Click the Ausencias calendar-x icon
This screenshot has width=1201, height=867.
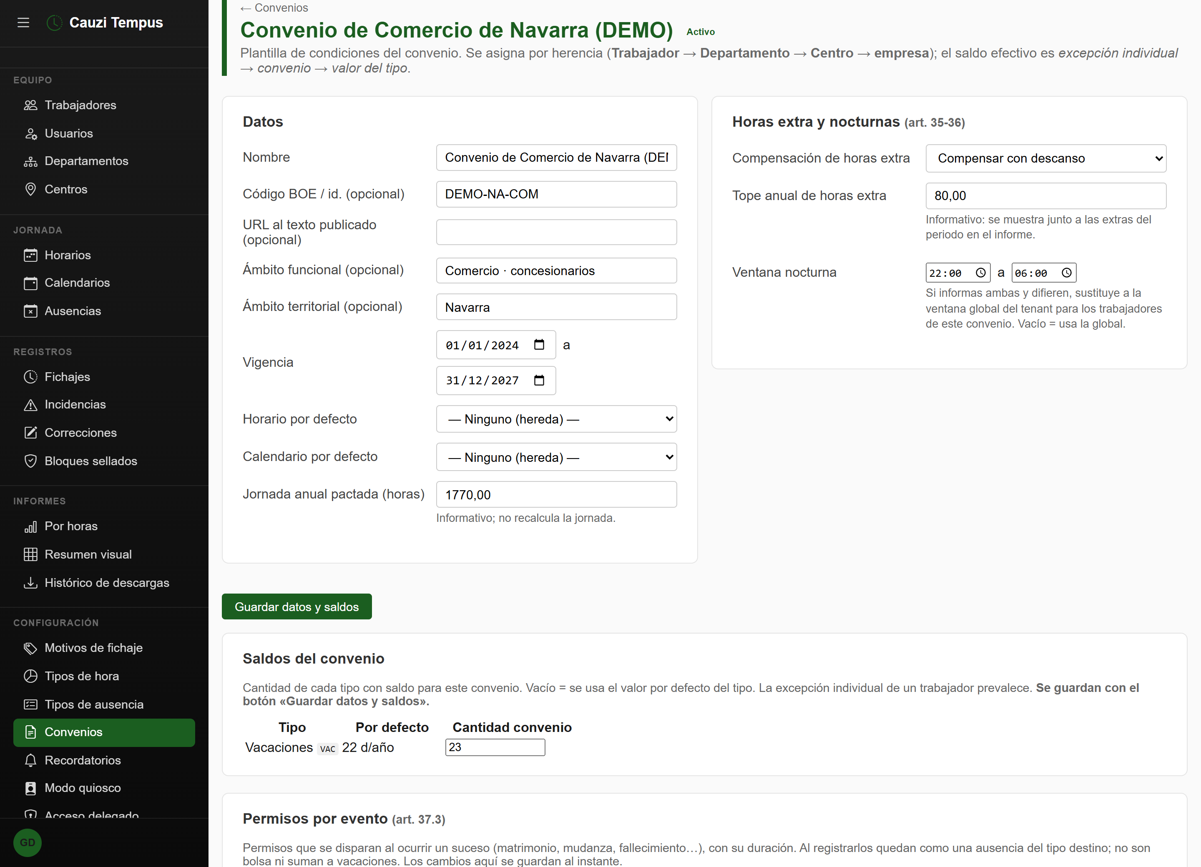(x=31, y=311)
